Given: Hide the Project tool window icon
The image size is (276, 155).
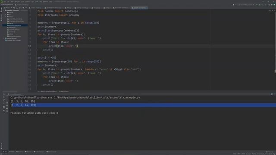Looking at the screenshot, I should [26, 8].
